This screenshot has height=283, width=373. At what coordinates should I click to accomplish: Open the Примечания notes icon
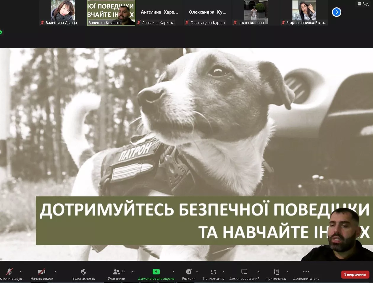click(x=276, y=272)
